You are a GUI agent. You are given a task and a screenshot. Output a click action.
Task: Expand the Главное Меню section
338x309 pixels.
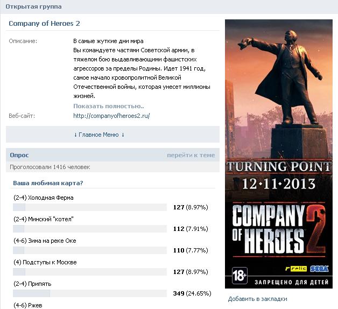coord(99,135)
